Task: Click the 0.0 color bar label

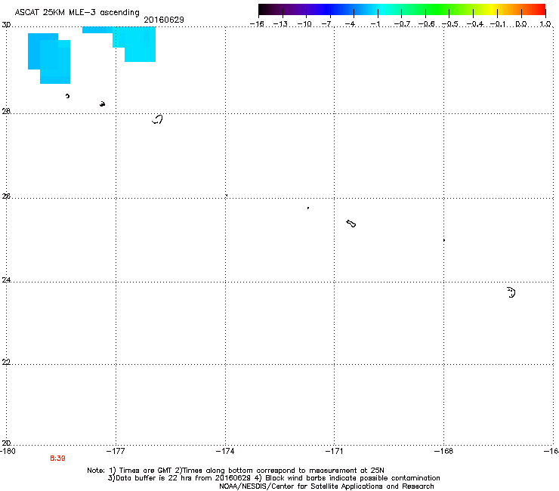Action: [521, 24]
